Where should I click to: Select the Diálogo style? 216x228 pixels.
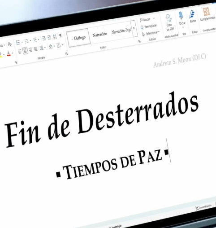click(x=79, y=38)
